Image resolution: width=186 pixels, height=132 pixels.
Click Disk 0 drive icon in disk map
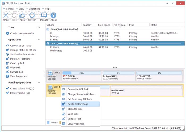50,73
